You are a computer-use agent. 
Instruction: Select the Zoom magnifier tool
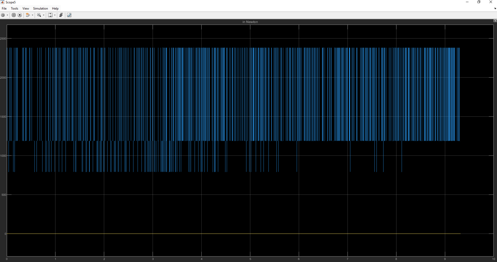pos(39,15)
